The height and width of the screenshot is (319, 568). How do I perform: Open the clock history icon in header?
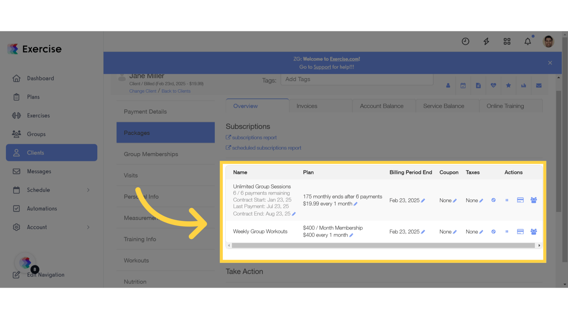coord(465,41)
